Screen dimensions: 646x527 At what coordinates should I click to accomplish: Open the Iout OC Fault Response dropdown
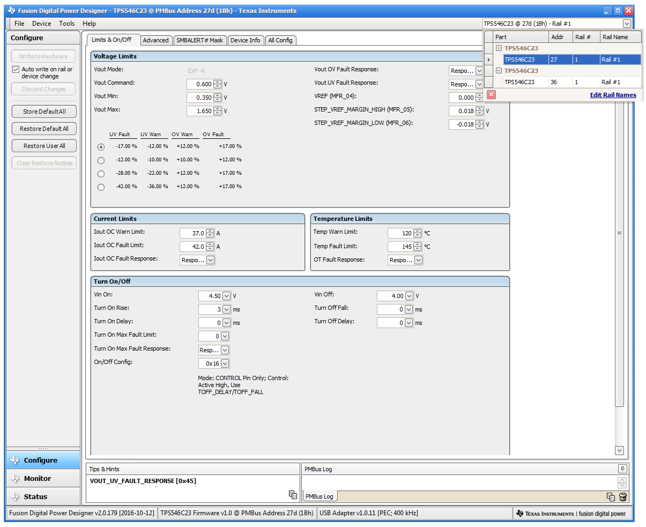click(x=211, y=260)
